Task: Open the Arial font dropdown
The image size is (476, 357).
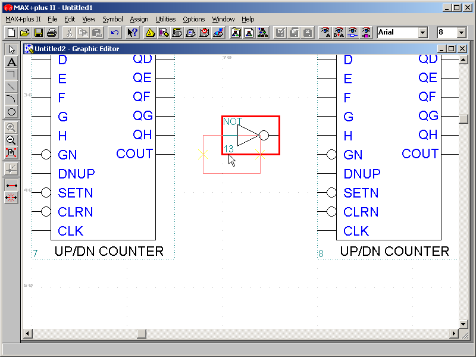Action: 422,33
